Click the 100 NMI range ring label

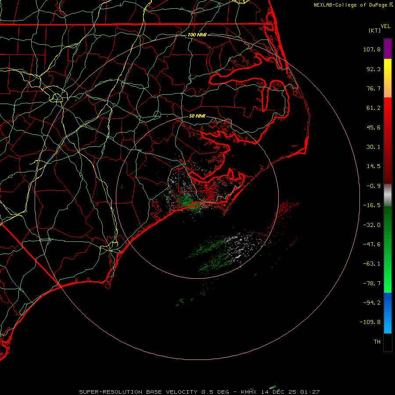point(197,35)
